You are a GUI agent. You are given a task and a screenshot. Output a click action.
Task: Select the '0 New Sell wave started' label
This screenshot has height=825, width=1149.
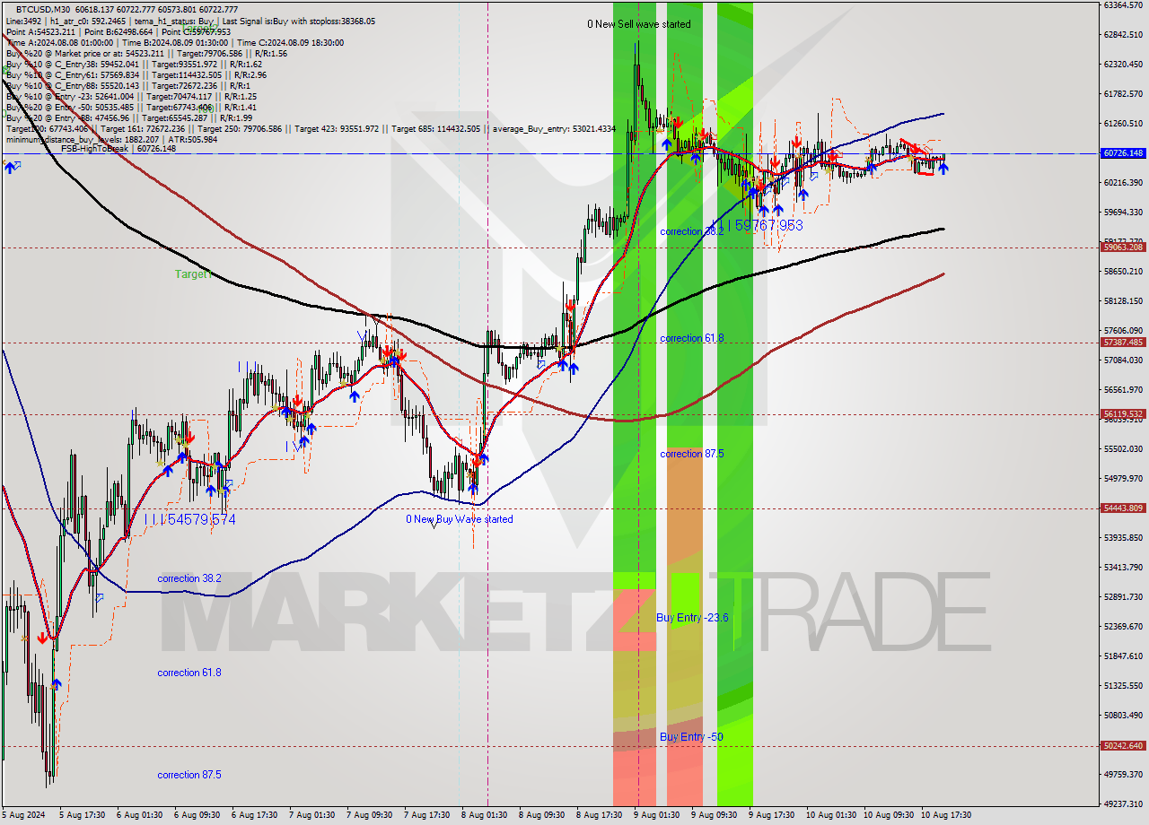pos(639,24)
